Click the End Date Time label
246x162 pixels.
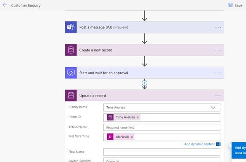(79, 136)
